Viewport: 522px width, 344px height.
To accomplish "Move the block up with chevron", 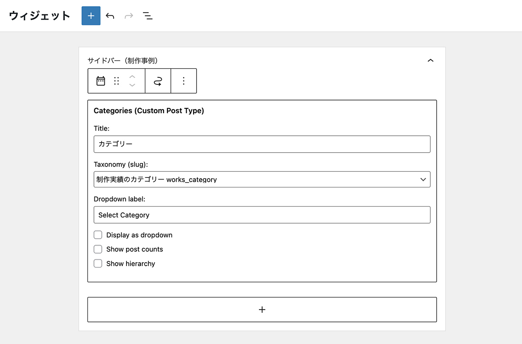I will pos(132,77).
